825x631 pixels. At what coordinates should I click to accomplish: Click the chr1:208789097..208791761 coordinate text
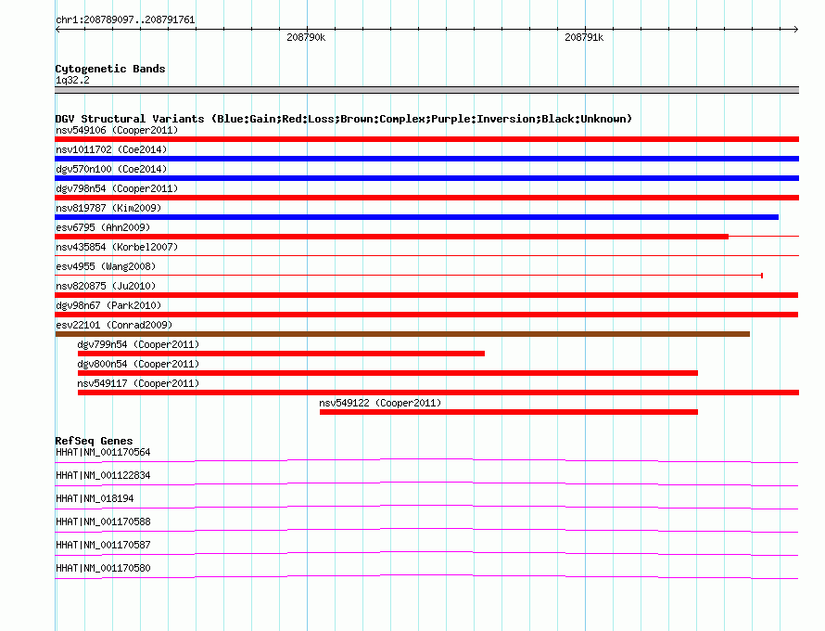click(x=125, y=19)
